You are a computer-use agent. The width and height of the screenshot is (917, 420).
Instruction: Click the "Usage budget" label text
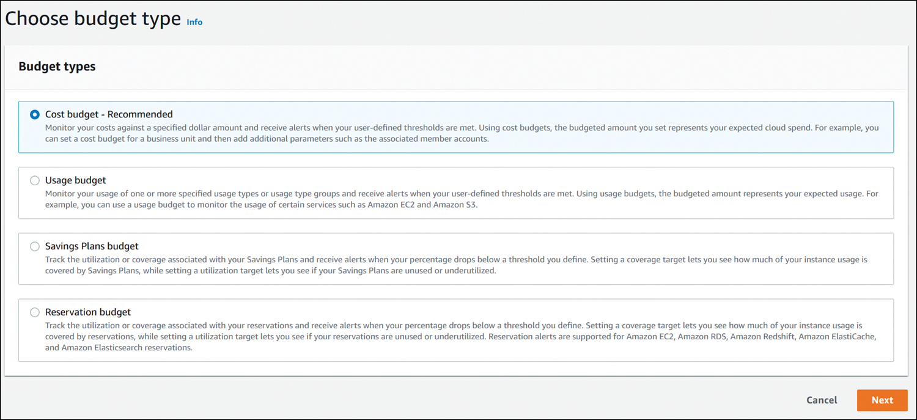(76, 180)
